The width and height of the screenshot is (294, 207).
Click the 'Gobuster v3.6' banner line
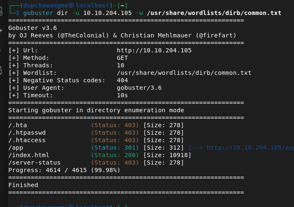click(32, 28)
